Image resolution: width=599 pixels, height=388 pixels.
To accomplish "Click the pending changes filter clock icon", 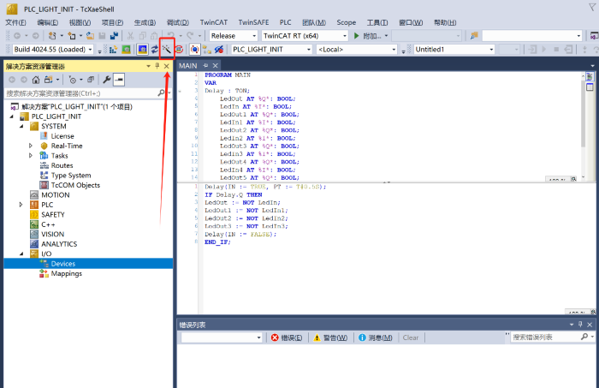I will click(72, 80).
